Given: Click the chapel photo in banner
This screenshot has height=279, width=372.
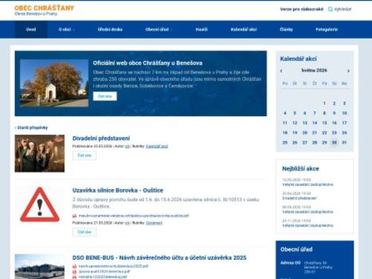Looking at the screenshot, I should pos(54,83).
